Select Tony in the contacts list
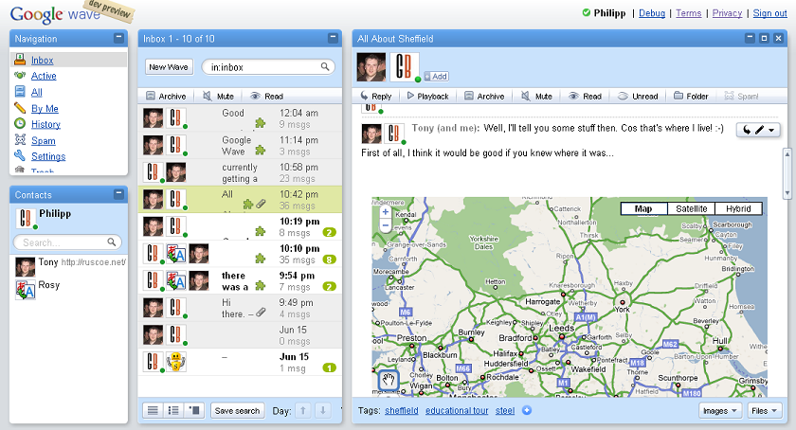 pos(69,265)
